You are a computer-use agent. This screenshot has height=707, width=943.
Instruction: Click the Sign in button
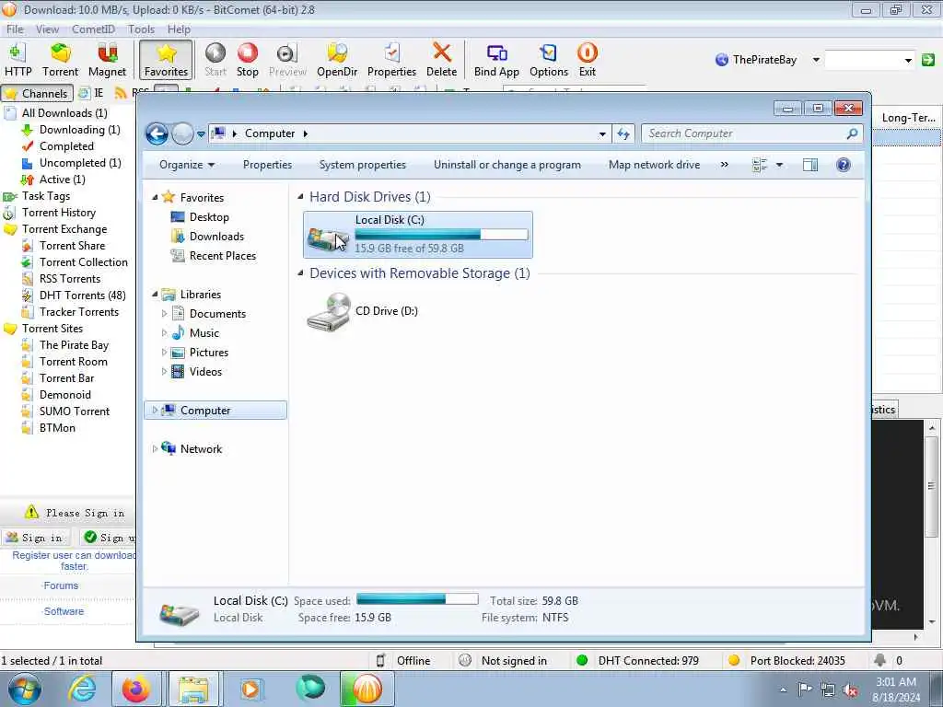pyautogui.click(x=36, y=538)
